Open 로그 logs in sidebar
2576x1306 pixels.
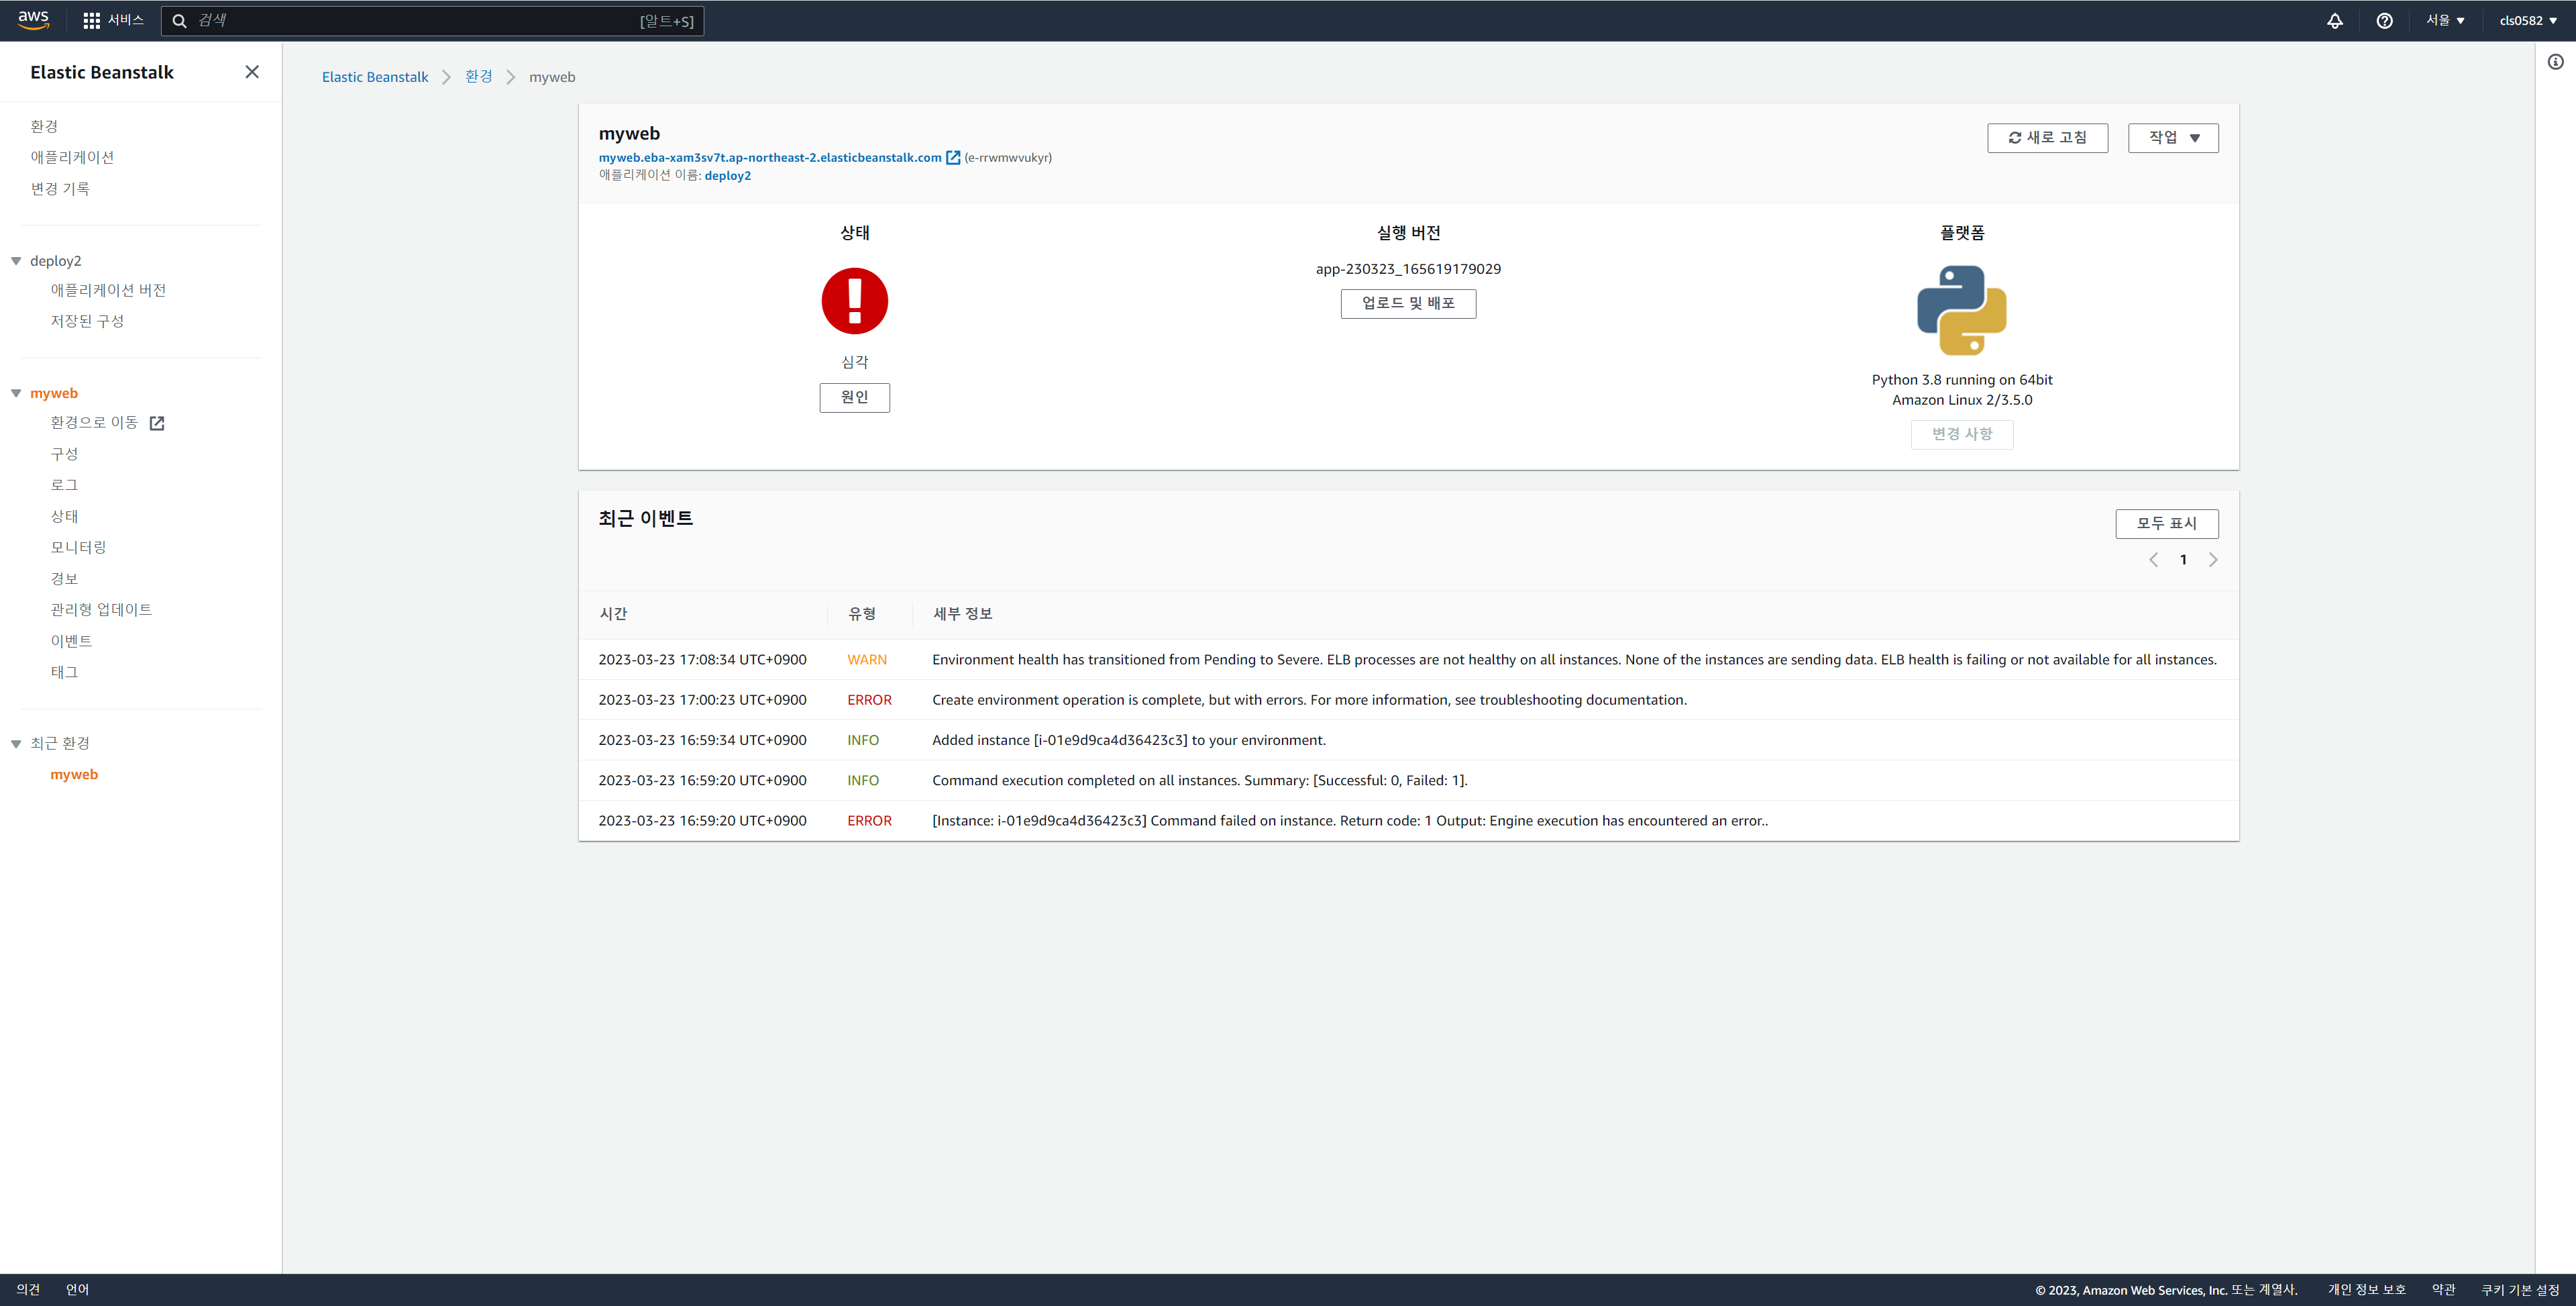click(x=64, y=485)
